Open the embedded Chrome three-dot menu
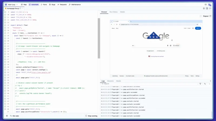216x121 pixels. [x=201, y=24]
